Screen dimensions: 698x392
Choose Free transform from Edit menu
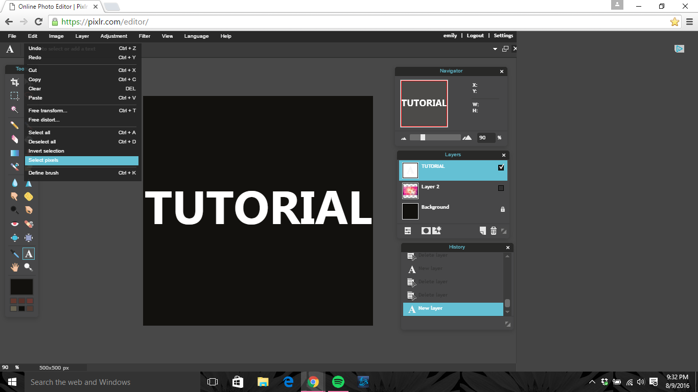[82, 111]
